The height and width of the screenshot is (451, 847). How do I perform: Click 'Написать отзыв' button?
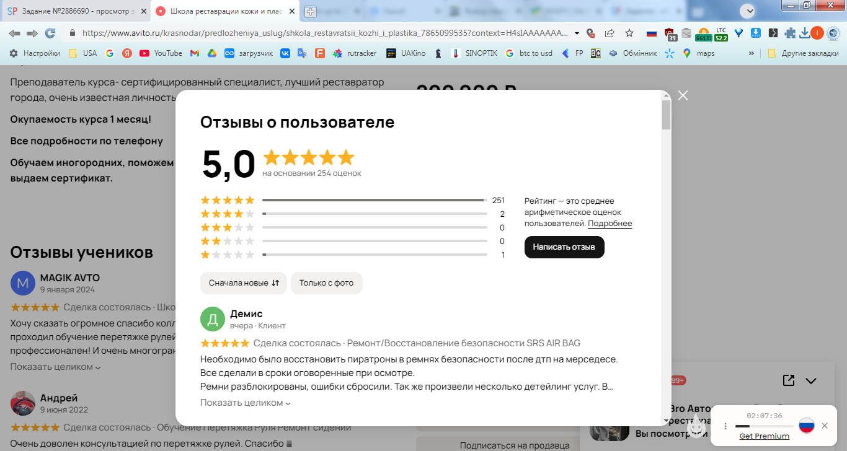[x=564, y=247]
